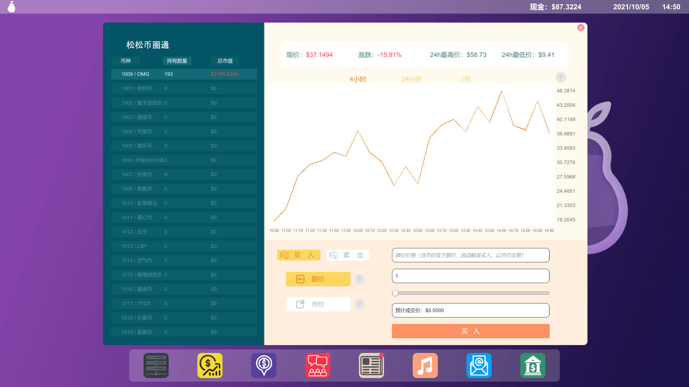Open the red community chat app with notification
689x387 pixels.
[x=317, y=365]
